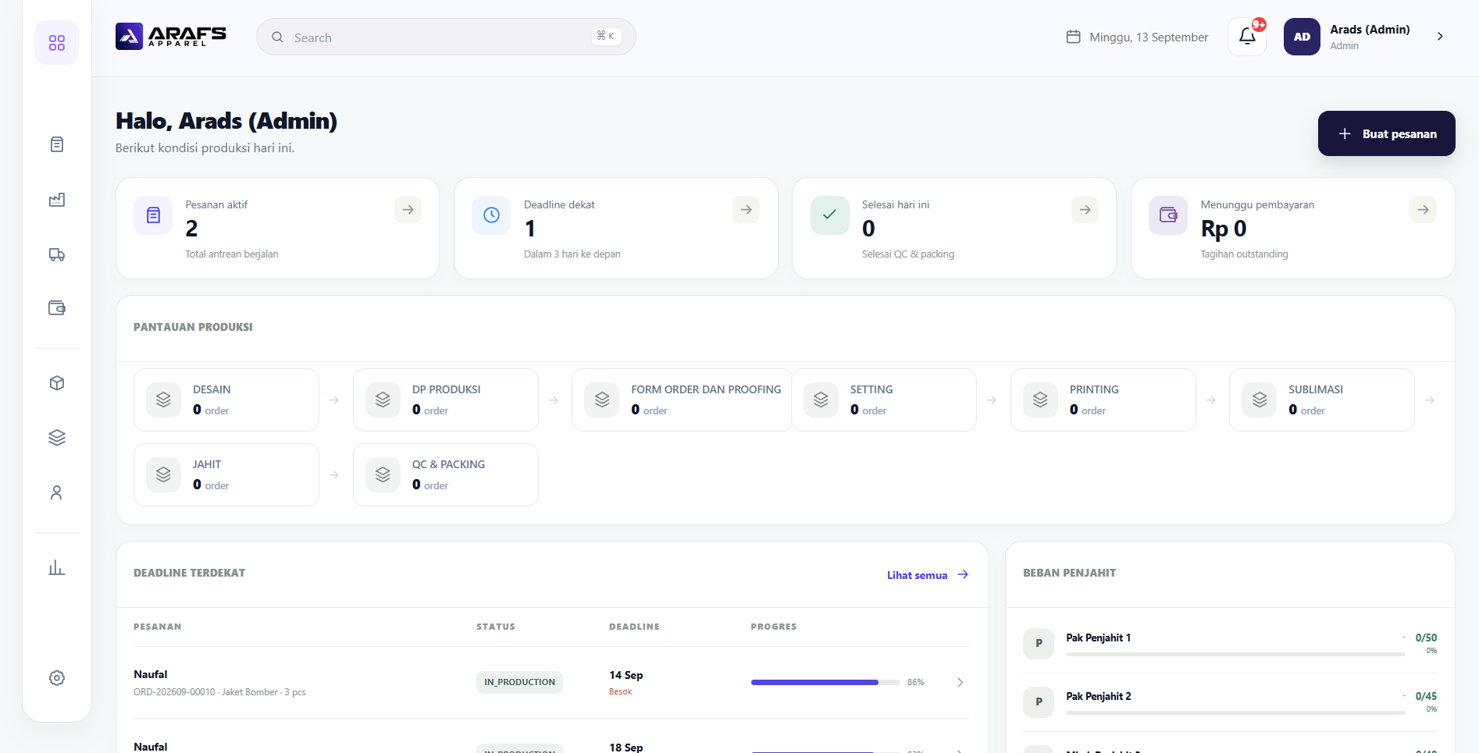The image size is (1479, 753).
Task: Select the JAHIT production stage card
Action: click(226, 475)
